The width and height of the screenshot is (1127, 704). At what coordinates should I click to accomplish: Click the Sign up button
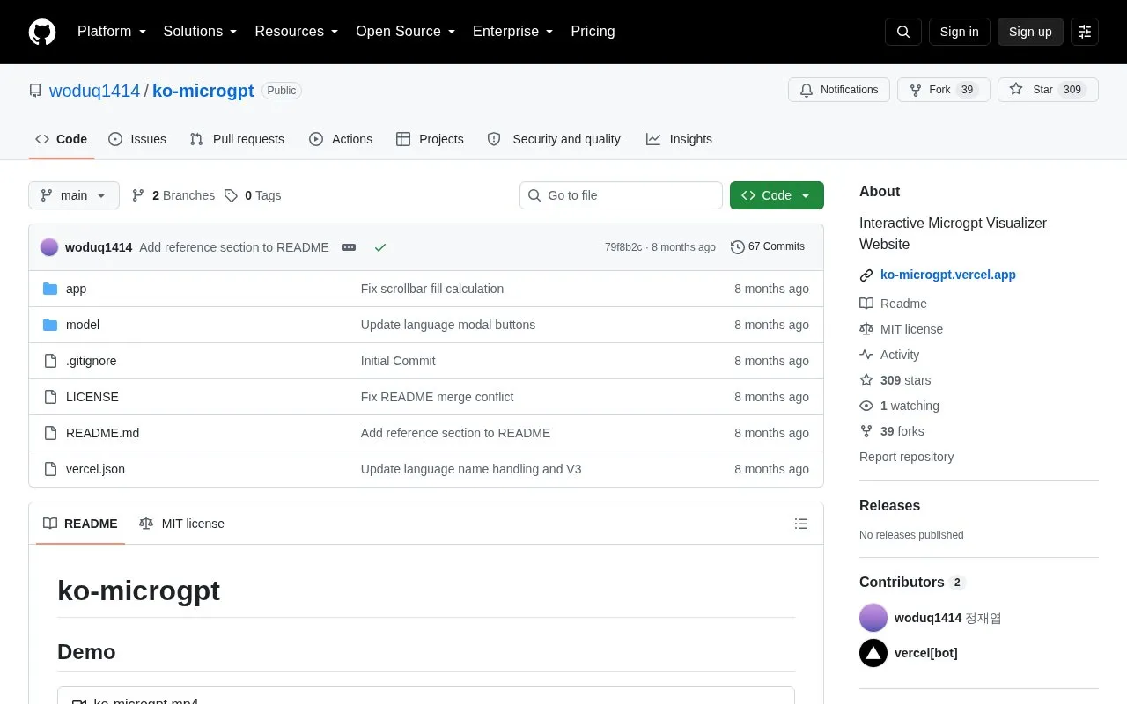pos(1030,32)
